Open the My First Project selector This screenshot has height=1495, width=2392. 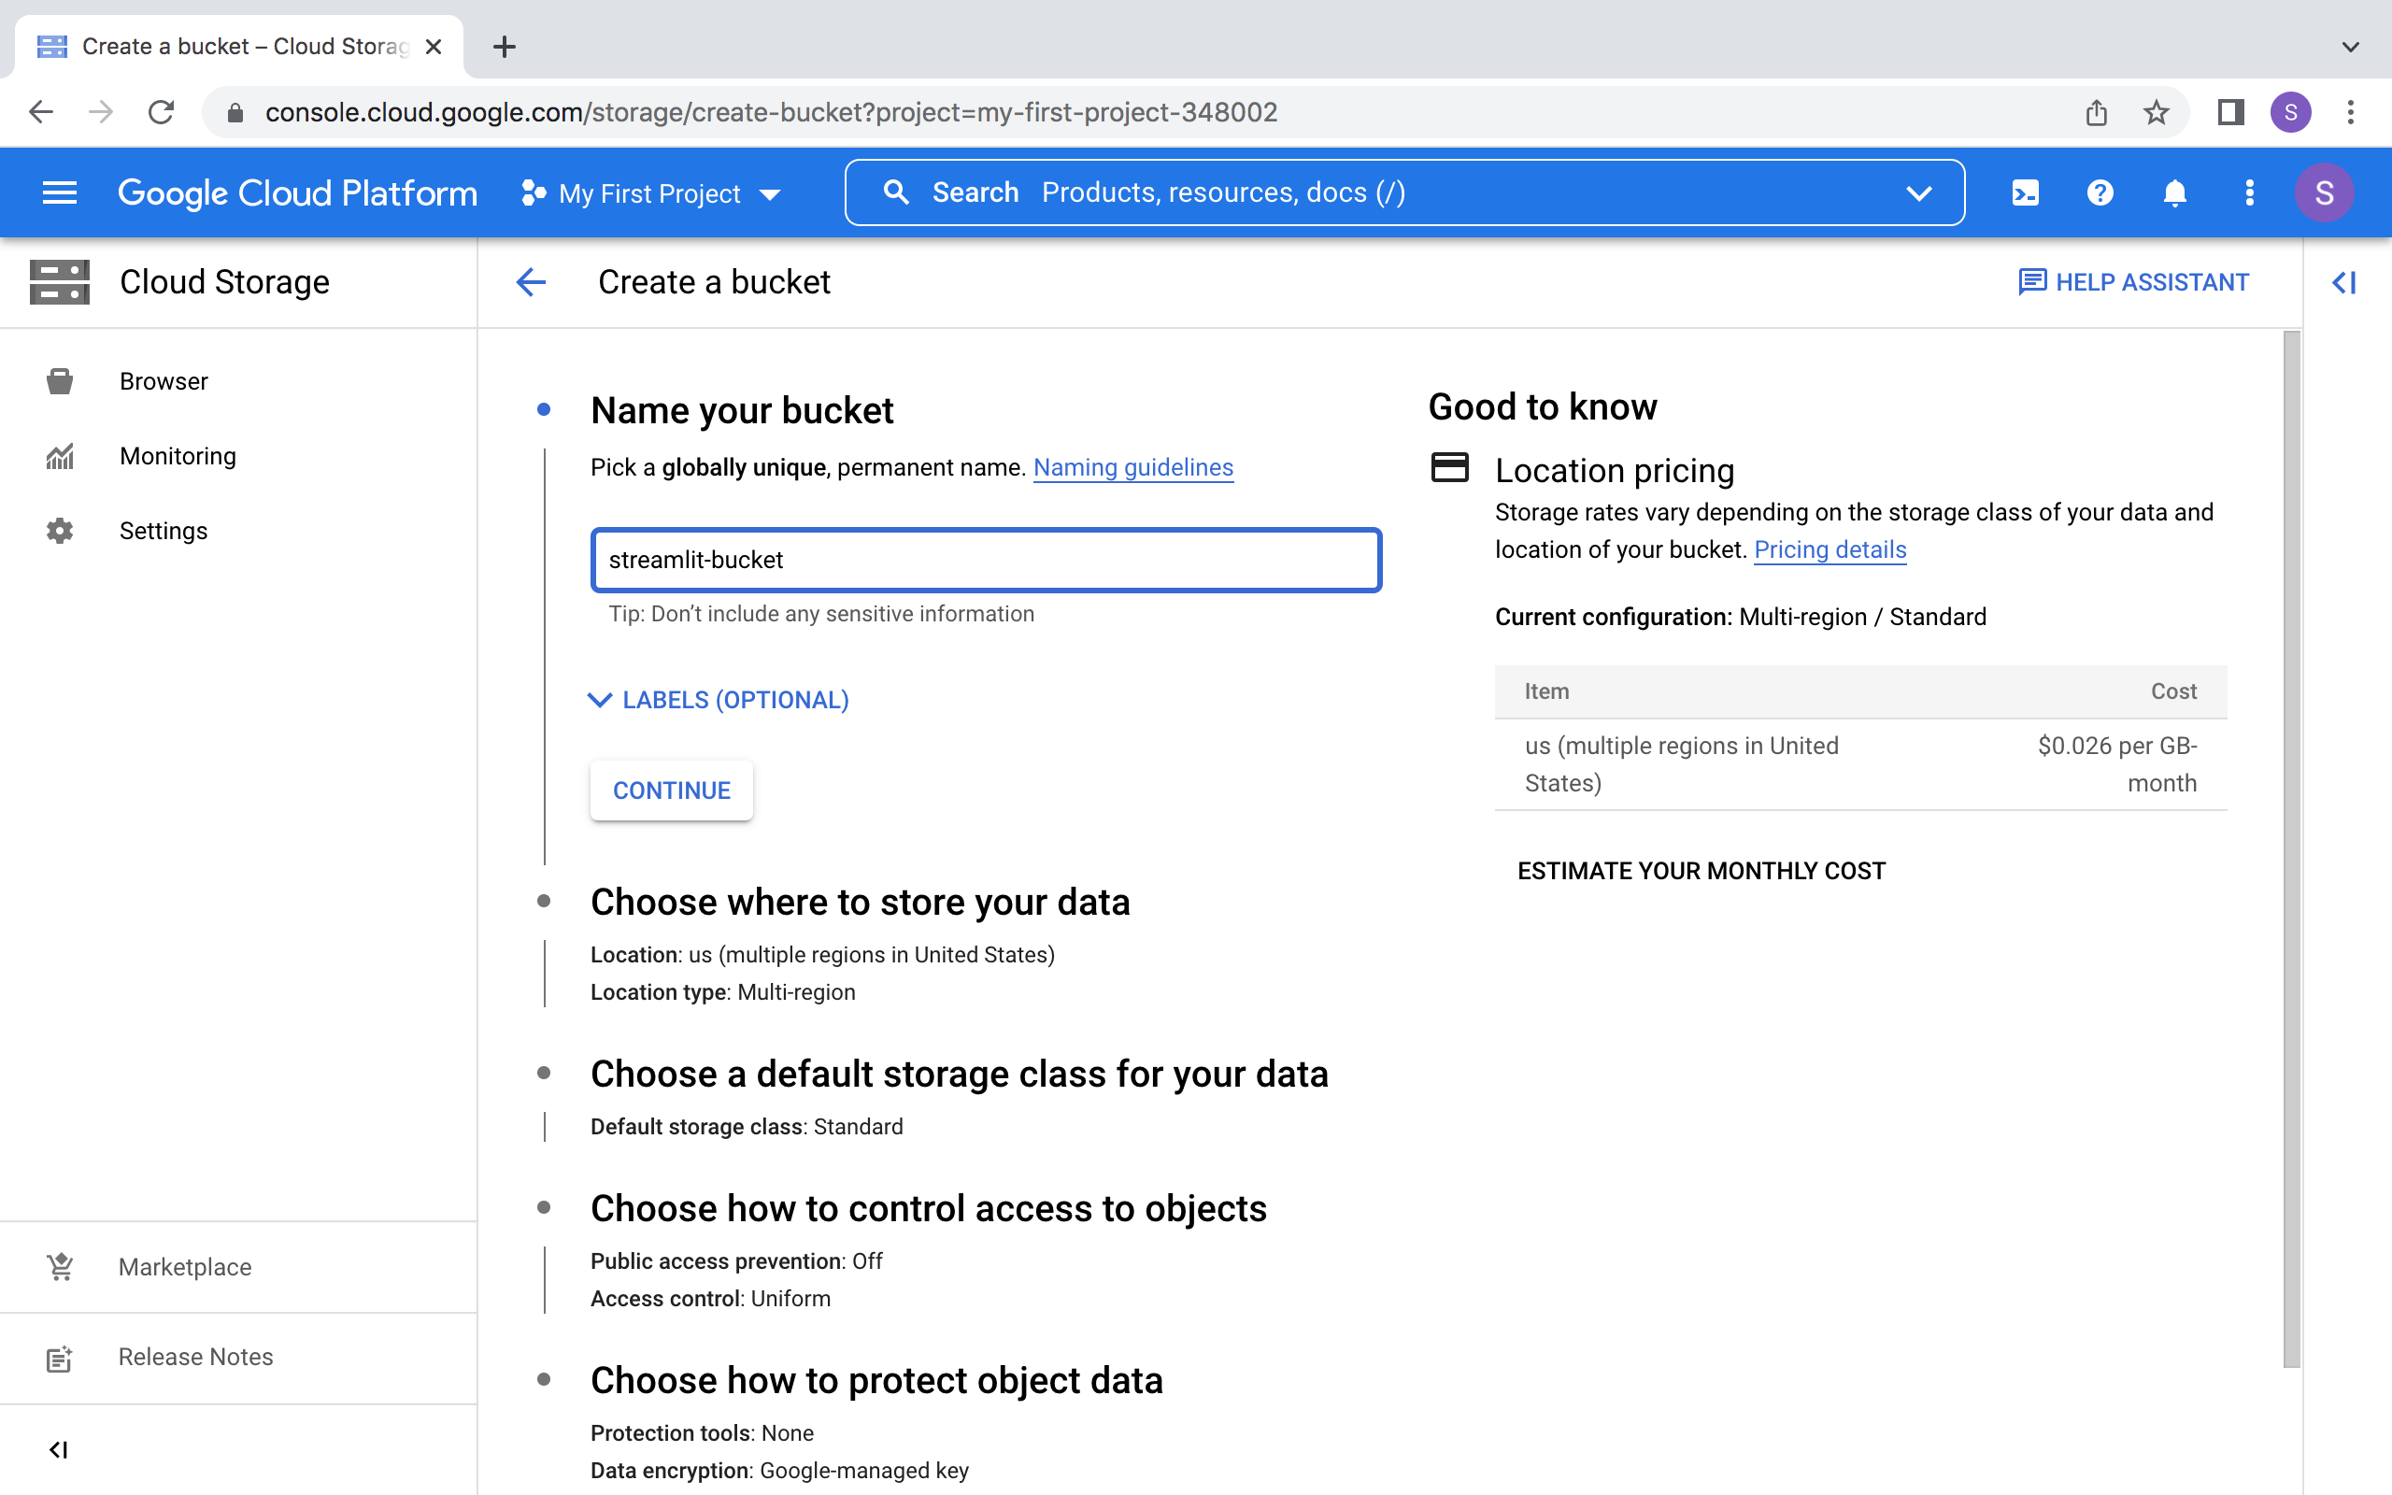coord(651,193)
